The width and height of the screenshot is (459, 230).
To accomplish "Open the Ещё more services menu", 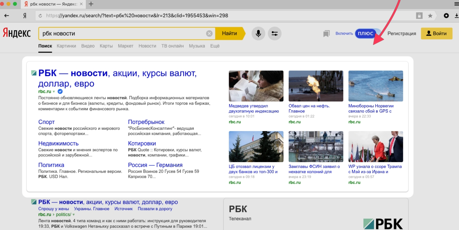I will [215, 46].
